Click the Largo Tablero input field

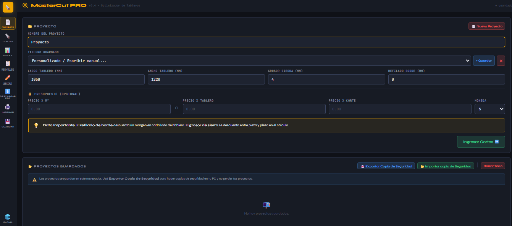86,79
